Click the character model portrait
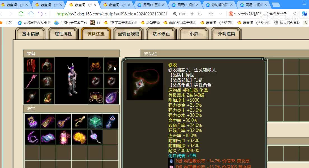 pyautogui.click(x=71, y=81)
